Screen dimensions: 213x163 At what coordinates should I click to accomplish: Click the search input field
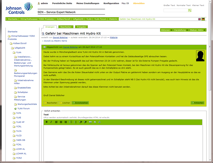176,10
